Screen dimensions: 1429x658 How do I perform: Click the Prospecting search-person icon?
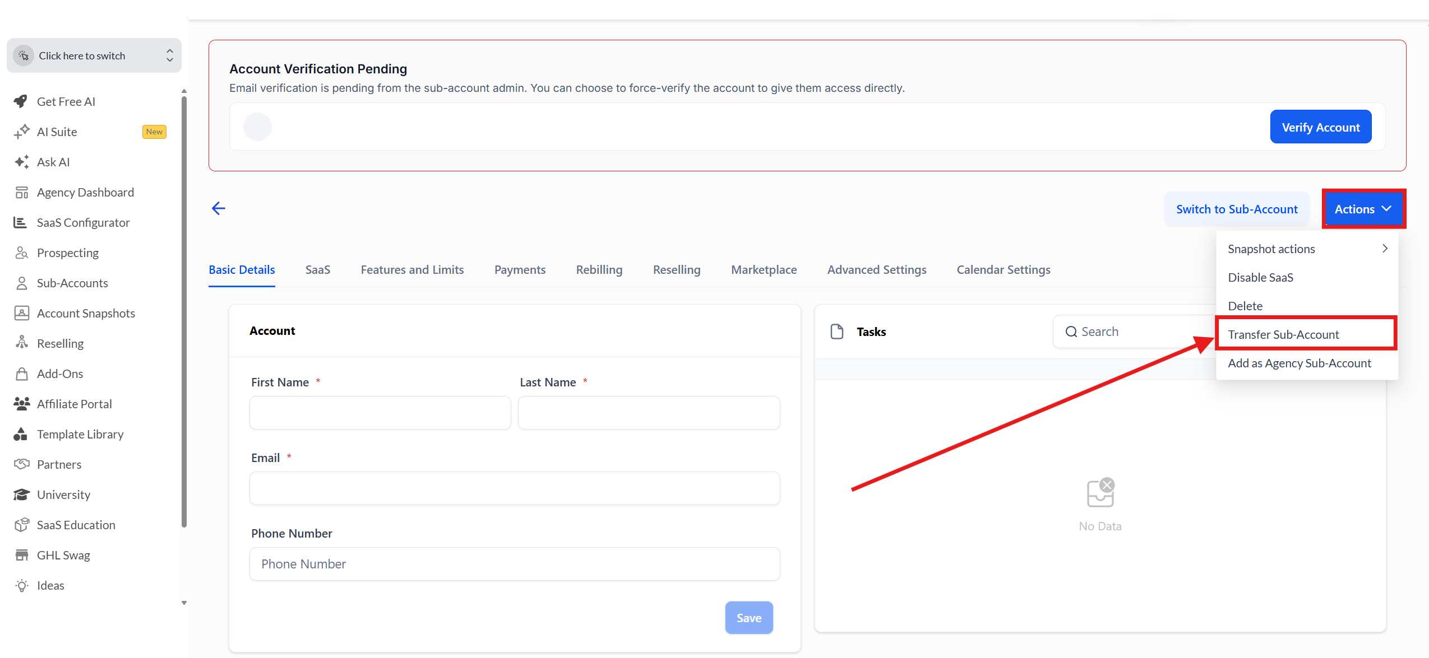(21, 253)
